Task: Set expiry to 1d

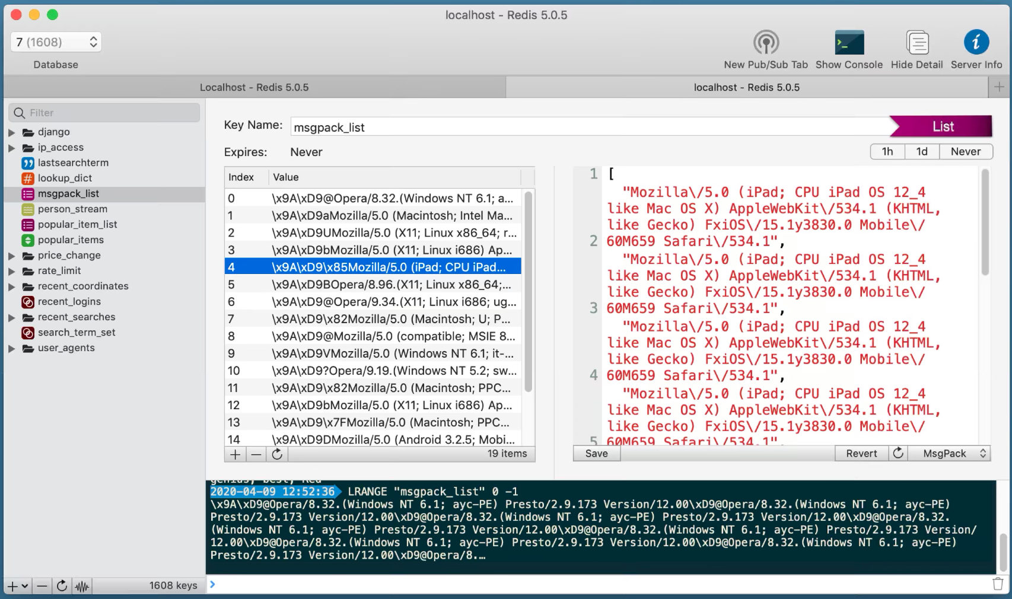Action: tap(922, 151)
